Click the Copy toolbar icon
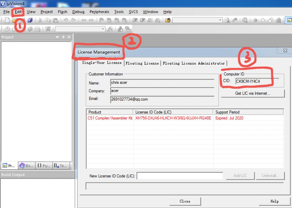The image size is (292, 208). coord(48,20)
